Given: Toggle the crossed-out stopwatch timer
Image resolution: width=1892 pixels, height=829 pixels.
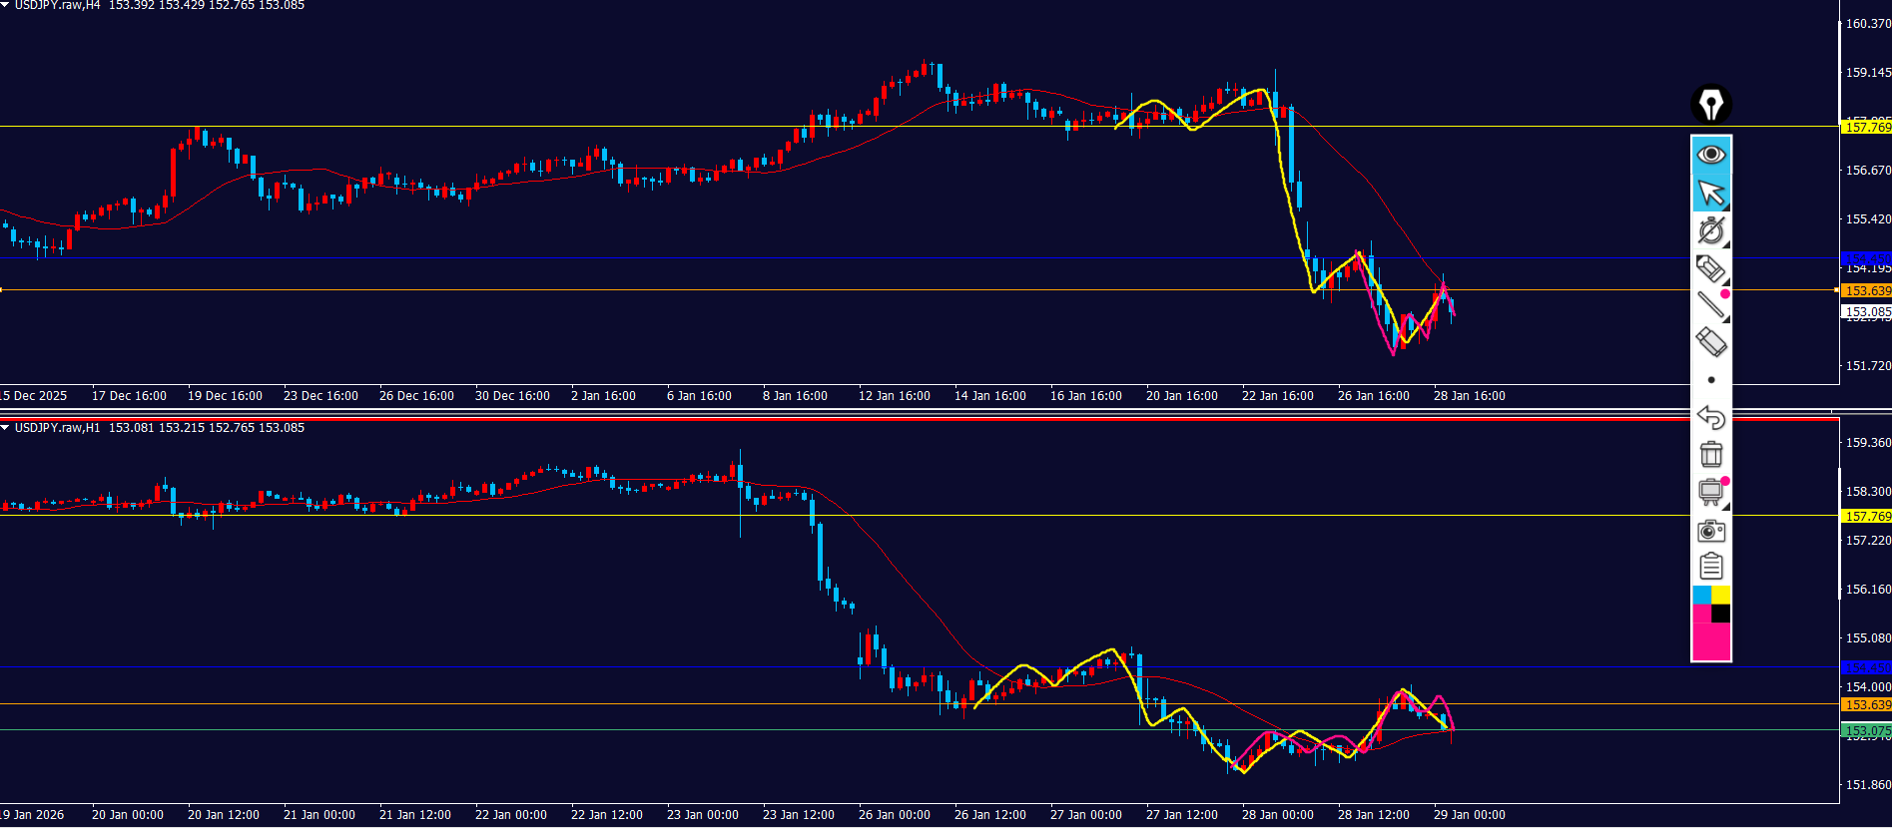Looking at the screenshot, I should tap(1710, 230).
